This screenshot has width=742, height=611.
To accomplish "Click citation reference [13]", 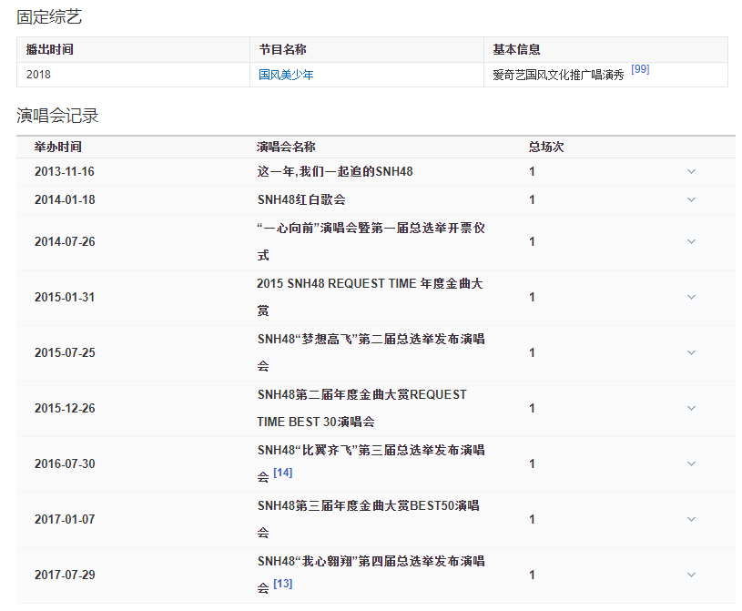I will pos(282,584).
